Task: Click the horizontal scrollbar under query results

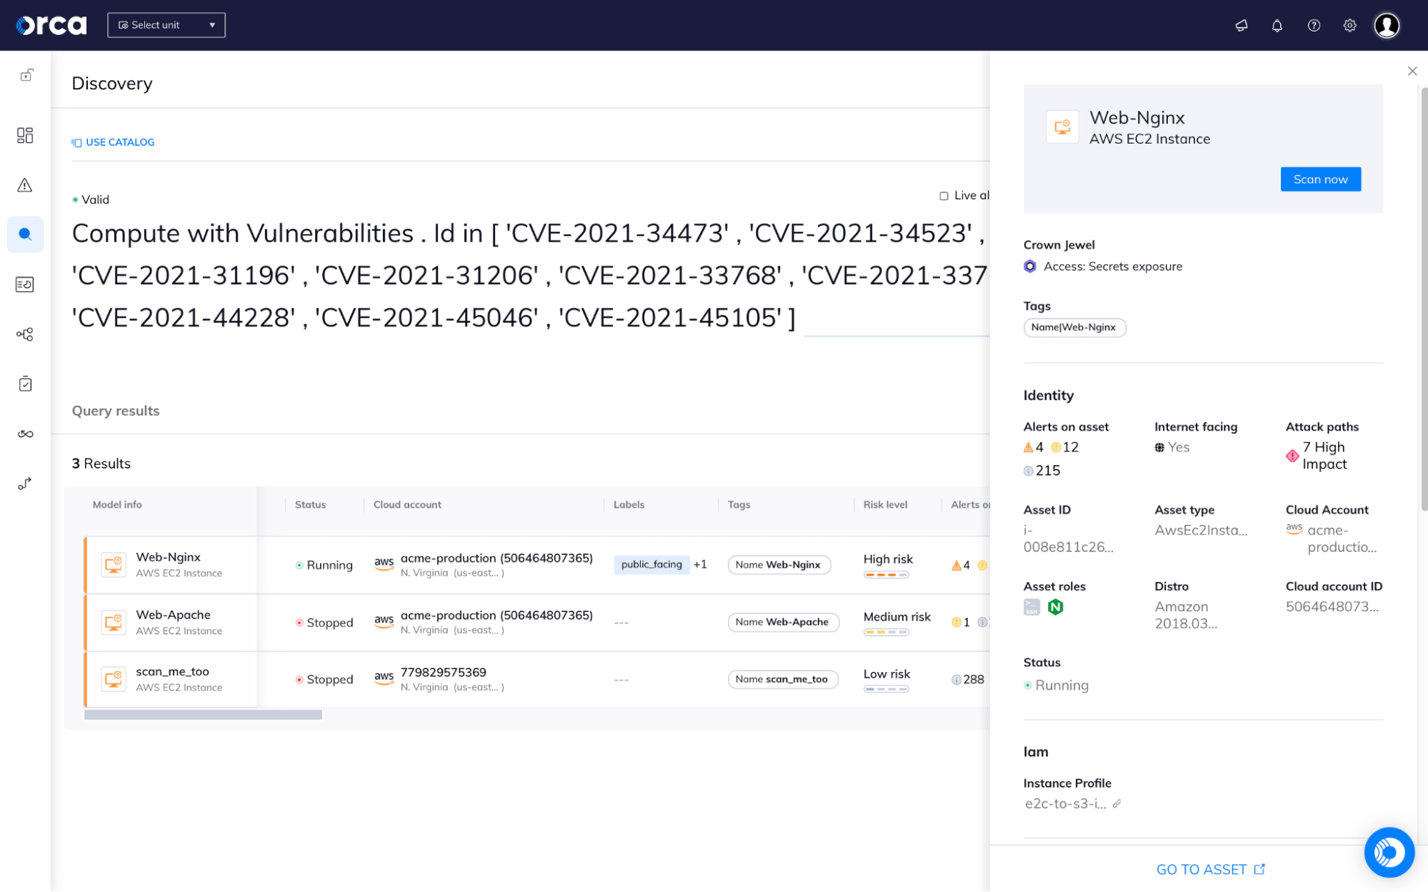Action: point(202,713)
